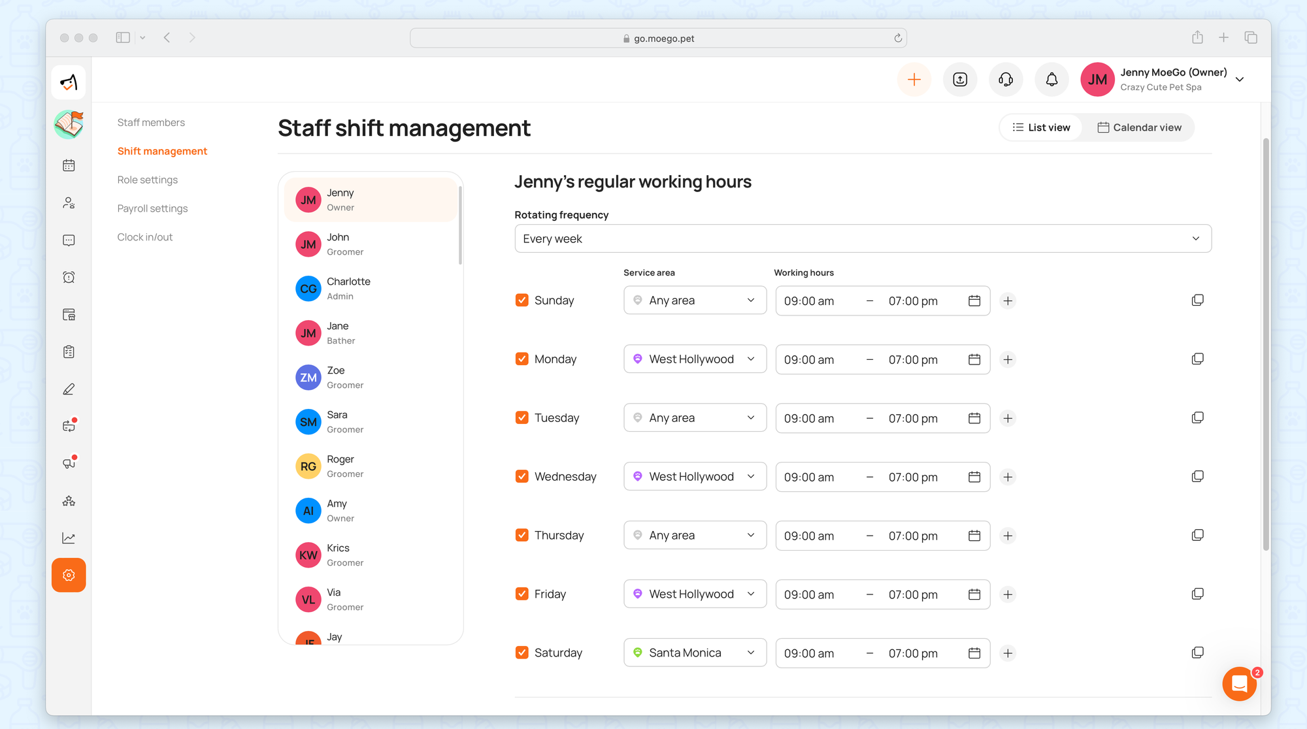Image resolution: width=1307 pixels, height=729 pixels.
Task: Click the orange plus create button
Action: [914, 80]
